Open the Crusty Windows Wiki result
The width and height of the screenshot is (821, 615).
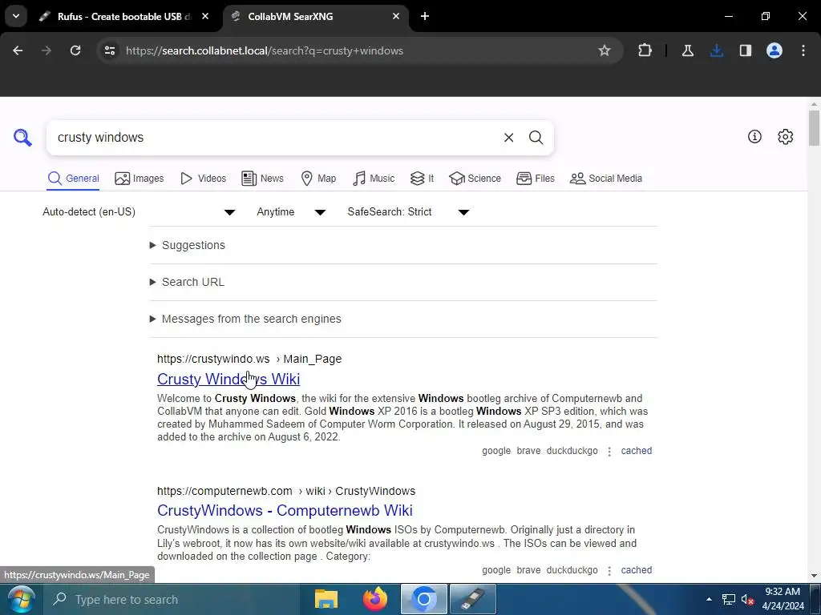coord(229,379)
